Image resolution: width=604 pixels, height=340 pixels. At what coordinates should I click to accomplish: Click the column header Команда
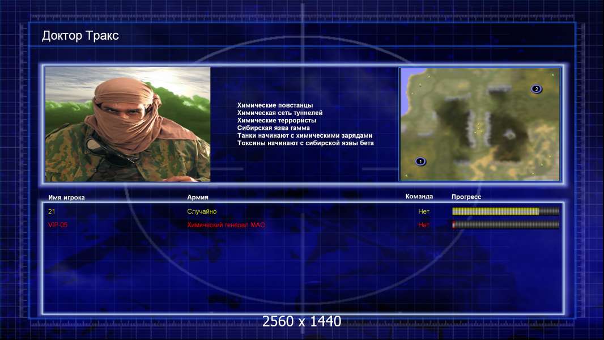pos(419,197)
